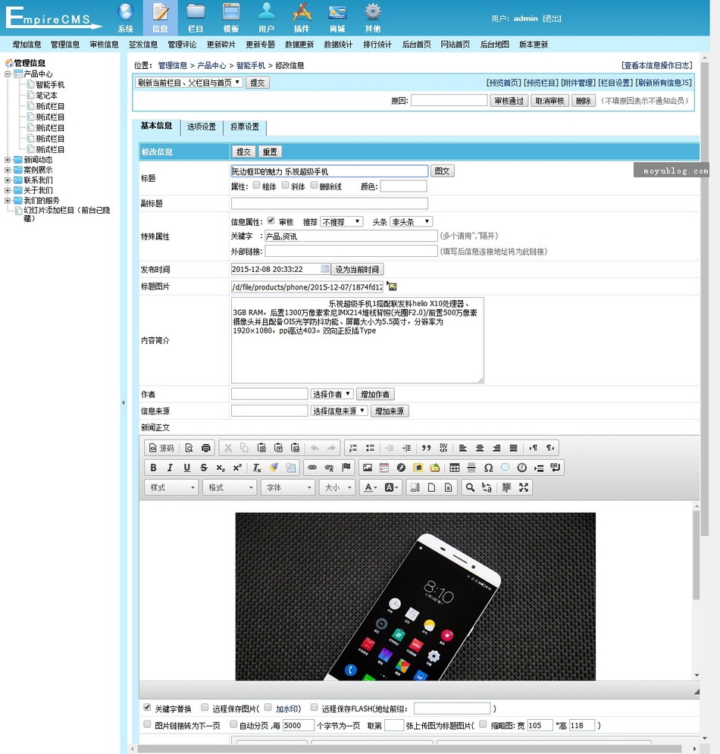Image resolution: width=720 pixels, height=754 pixels.
Task: Switch to the 投票设置 tab
Action: tap(245, 127)
